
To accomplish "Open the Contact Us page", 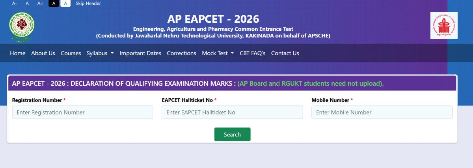I will click(x=285, y=53).
